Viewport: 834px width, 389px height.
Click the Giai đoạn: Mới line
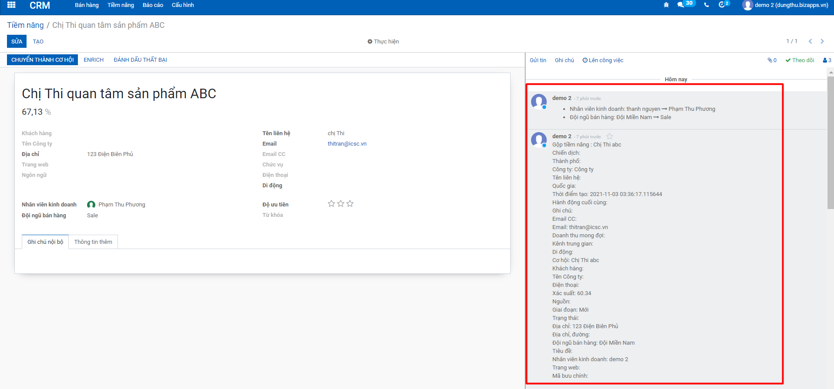tap(570, 310)
